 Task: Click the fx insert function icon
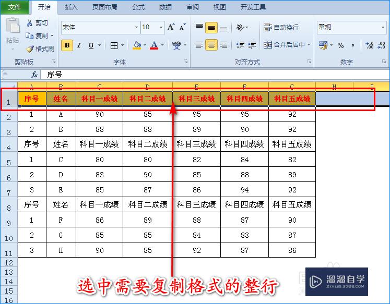[34, 75]
